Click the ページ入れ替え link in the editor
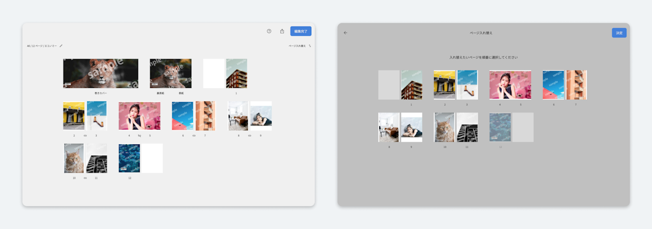Image resolution: width=652 pixels, height=229 pixels. (297, 46)
